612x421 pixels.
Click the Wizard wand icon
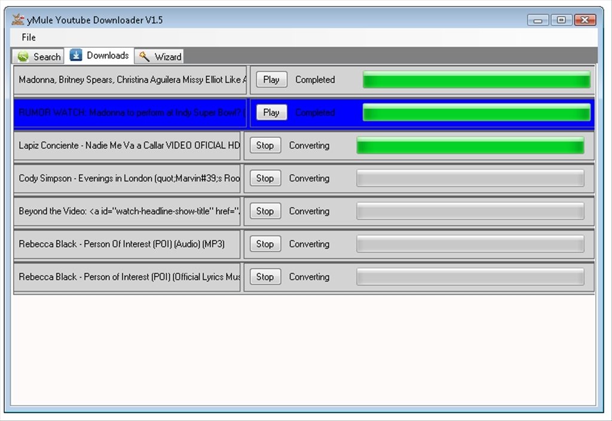(144, 57)
